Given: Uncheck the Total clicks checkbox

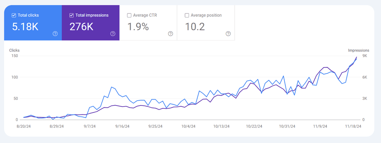Looking at the screenshot, I should pyautogui.click(x=14, y=15).
